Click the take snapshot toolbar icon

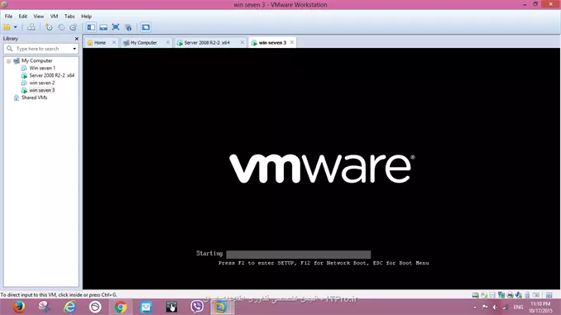tap(49, 27)
